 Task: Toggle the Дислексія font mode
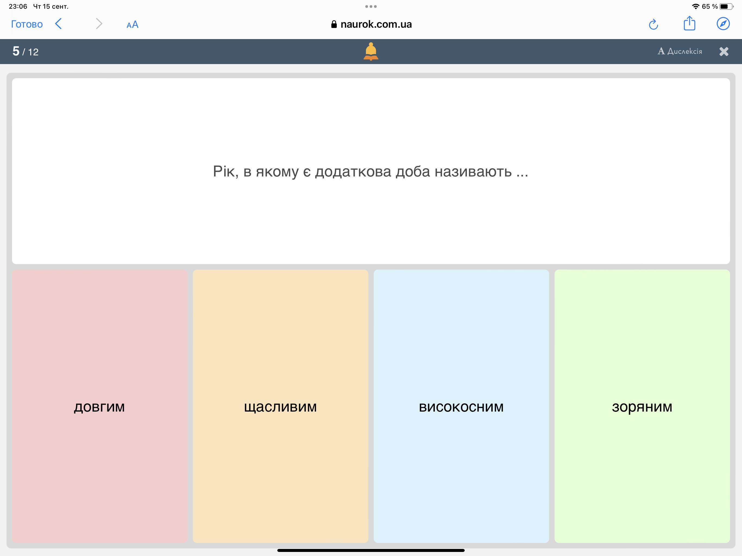pos(680,51)
